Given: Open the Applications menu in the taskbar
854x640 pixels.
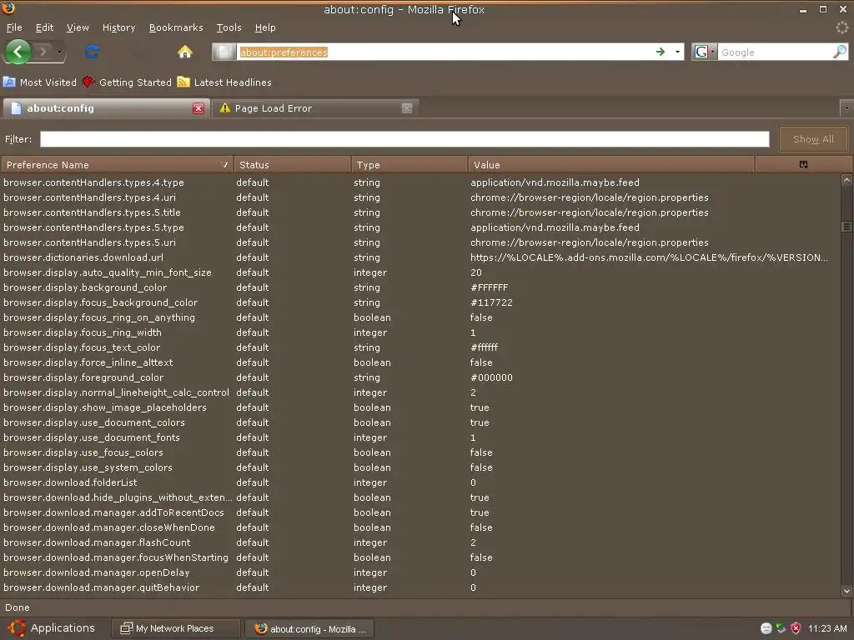Looking at the screenshot, I should point(51,628).
